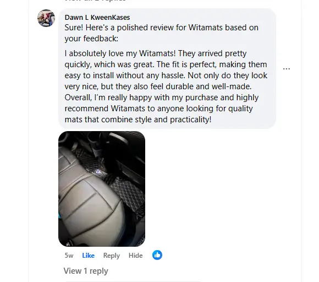Image resolution: width=319 pixels, height=282 pixels.
Task: Like Dawn's Witamats review comment
Action: pyautogui.click(x=89, y=256)
